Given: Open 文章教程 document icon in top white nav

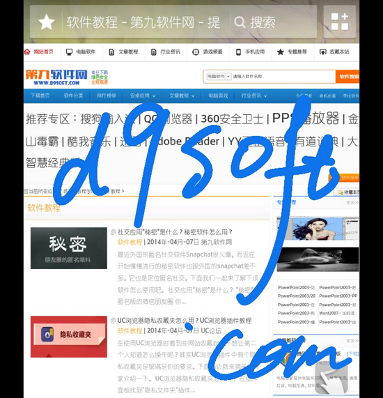Looking at the screenshot, I should (x=123, y=52).
